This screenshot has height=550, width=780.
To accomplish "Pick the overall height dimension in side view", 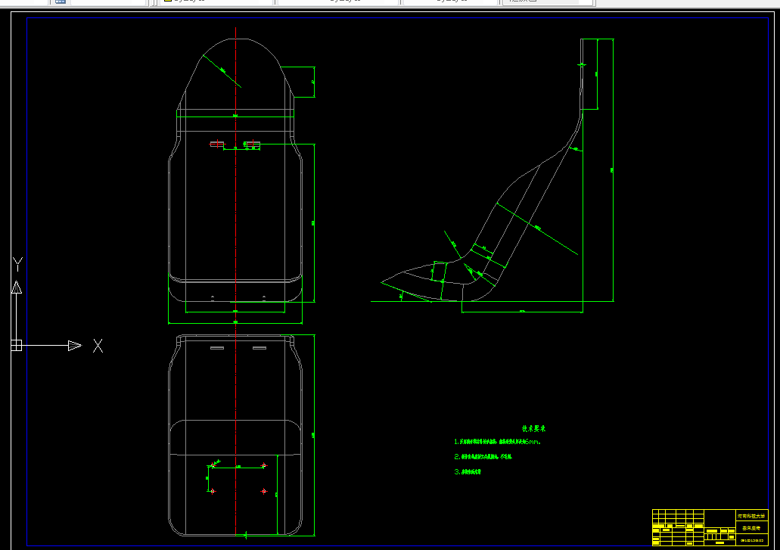I will (x=612, y=170).
